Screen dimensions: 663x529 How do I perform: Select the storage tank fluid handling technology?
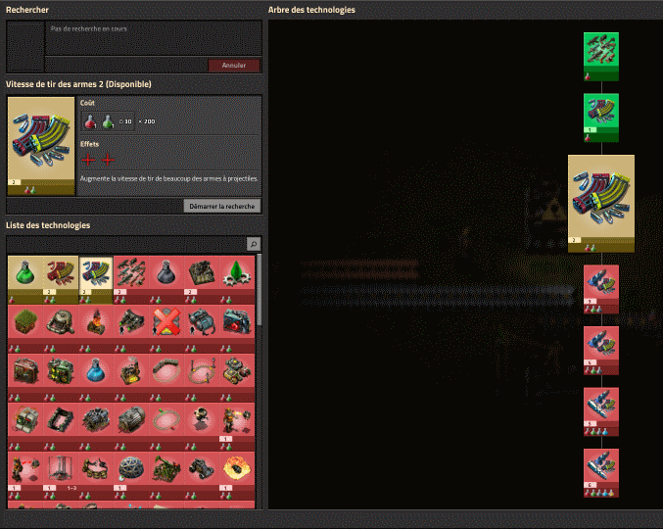tap(61, 328)
